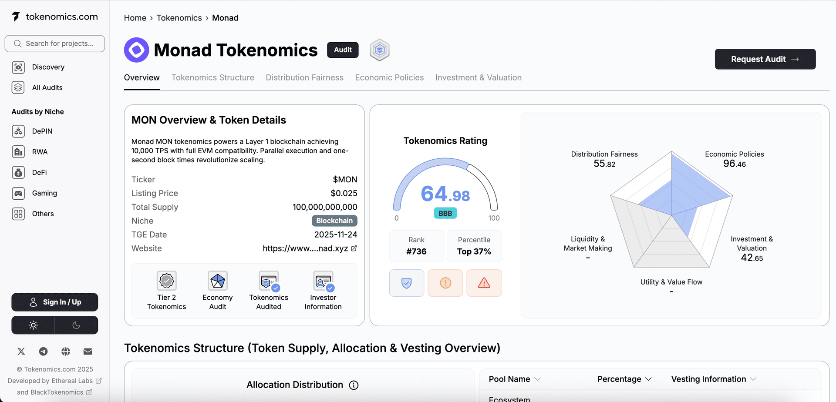Open the RWA audits category
Screen dimensions: 836x402
[x=18, y=151]
